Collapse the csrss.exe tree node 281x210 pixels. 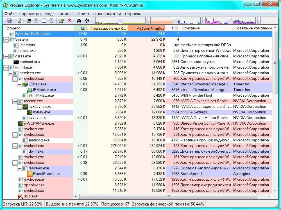click(6, 57)
